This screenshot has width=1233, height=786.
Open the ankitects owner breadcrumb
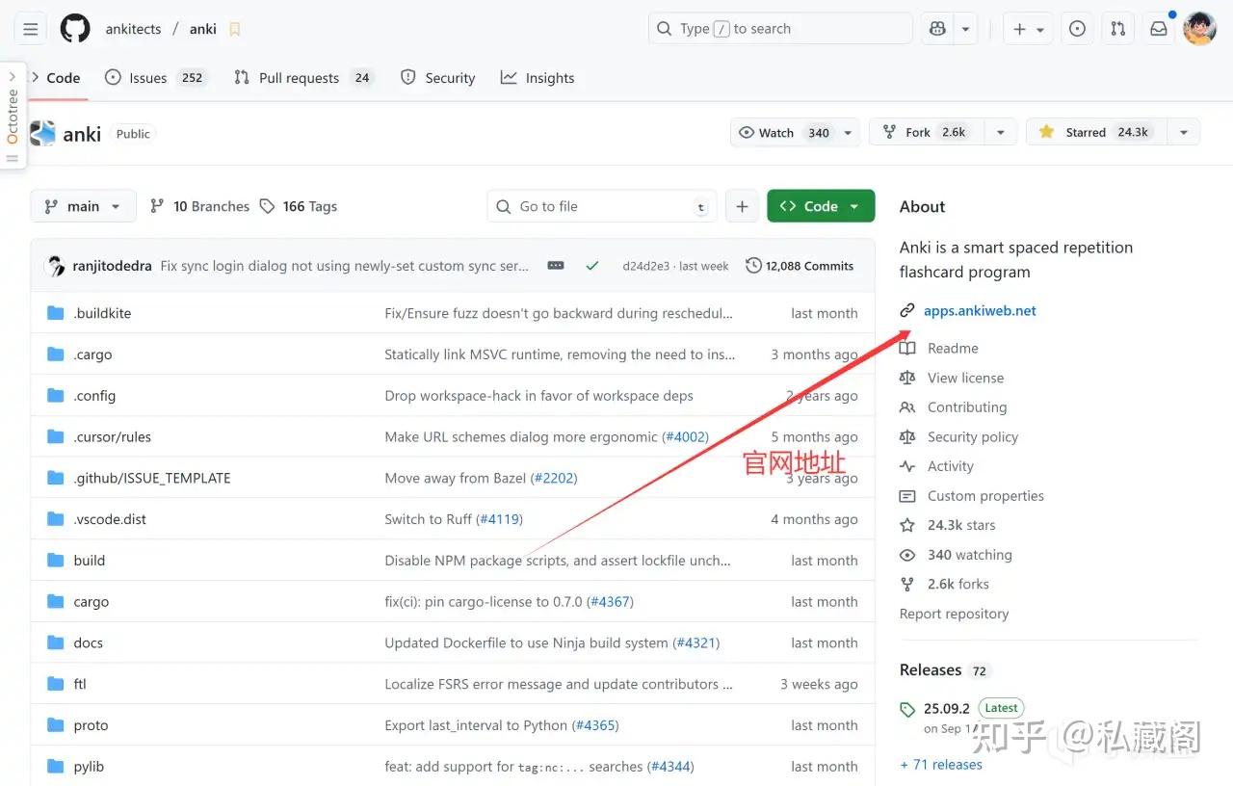click(133, 29)
